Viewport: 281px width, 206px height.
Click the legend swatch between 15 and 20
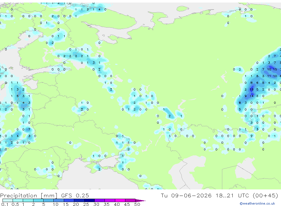(69, 200)
